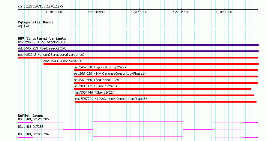
Task: Click nsv5452518 (ByrskaBishop2022) label
Action: (100, 67)
